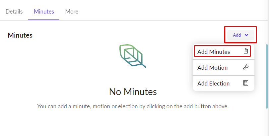Pick Add Election in the dropdown menu
Screen dimensions: 269x136
click(x=213, y=84)
